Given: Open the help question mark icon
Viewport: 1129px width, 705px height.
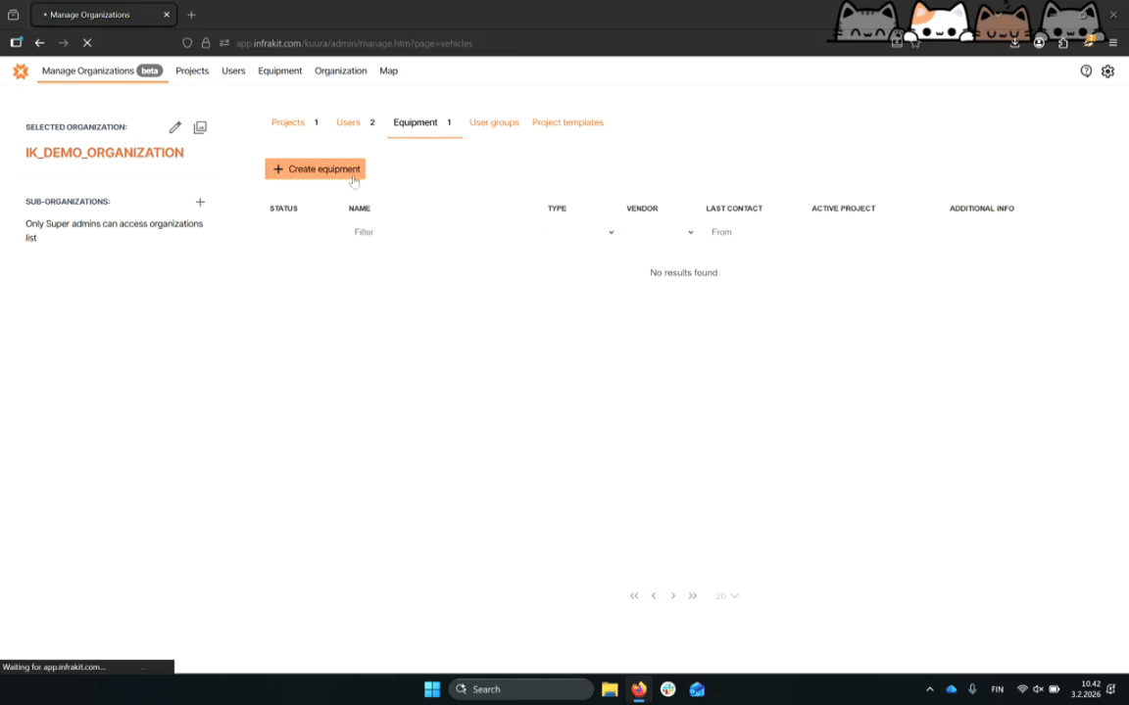Looking at the screenshot, I should pos(1086,70).
